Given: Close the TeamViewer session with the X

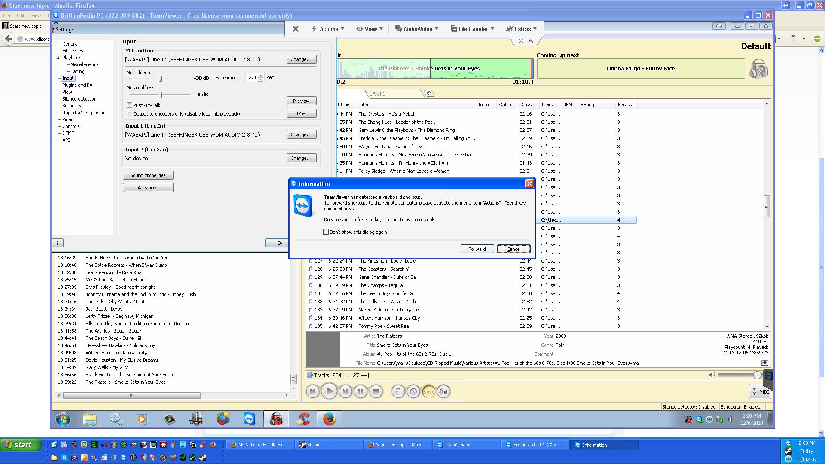Looking at the screenshot, I should tap(296, 29).
